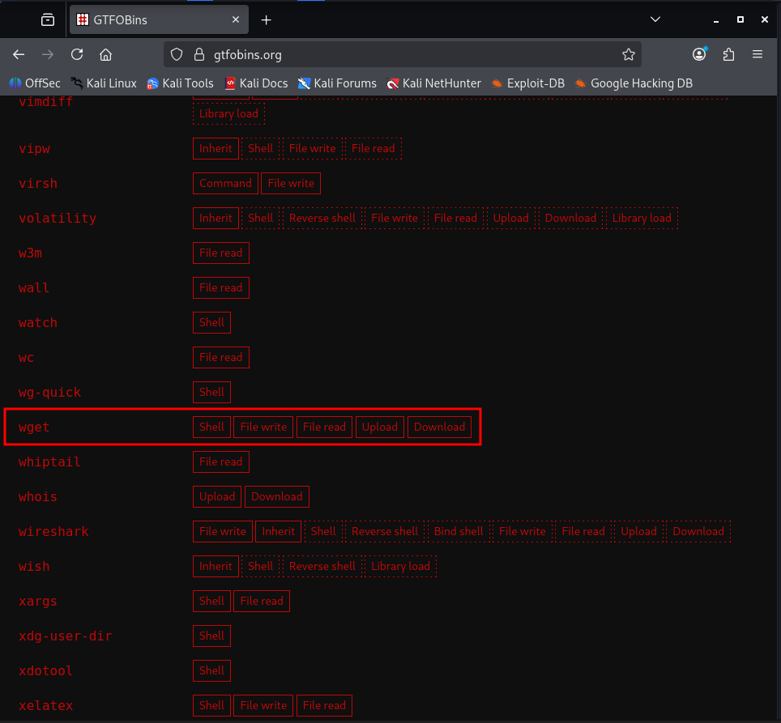Open the whiptail binary page
This screenshot has height=723, width=781.
[49, 462]
